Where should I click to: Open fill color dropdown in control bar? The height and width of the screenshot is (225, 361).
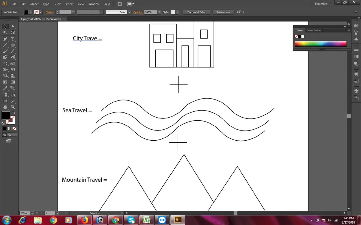30,12
